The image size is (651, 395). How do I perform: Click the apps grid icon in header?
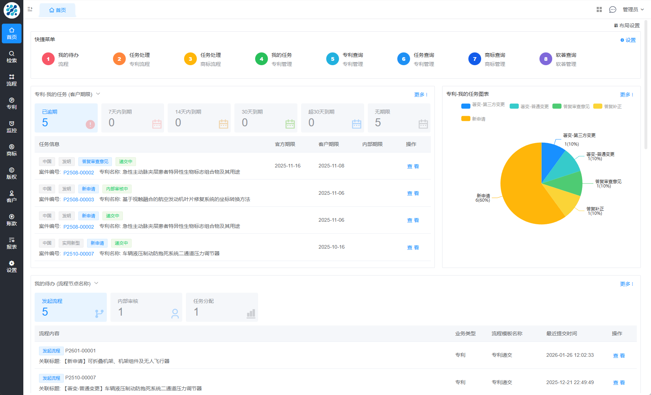[x=599, y=9]
